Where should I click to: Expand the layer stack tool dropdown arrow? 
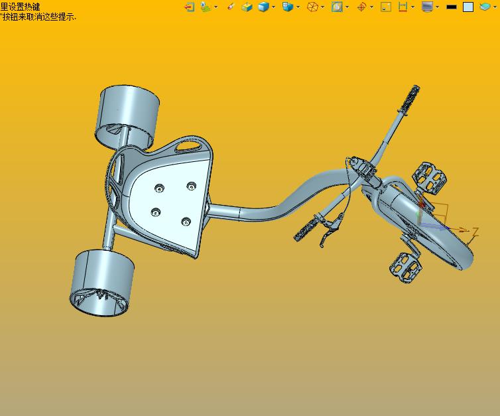tap(216, 7)
